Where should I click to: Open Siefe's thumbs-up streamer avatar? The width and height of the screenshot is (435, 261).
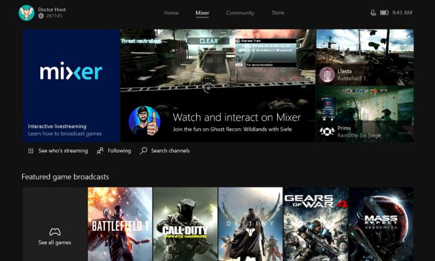[145, 121]
